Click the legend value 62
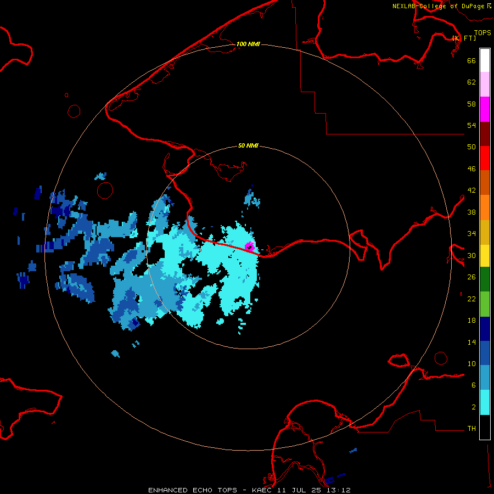The image size is (494, 494). point(471,82)
